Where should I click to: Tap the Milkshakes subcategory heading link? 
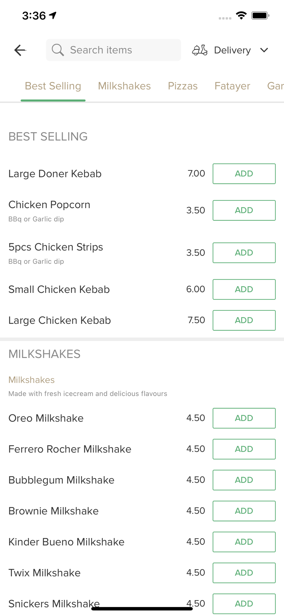(x=32, y=380)
